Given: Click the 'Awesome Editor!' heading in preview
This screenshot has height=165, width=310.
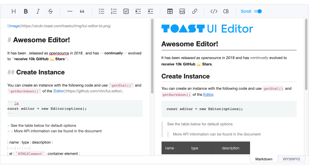Looking at the screenshot, I should (189, 44).
